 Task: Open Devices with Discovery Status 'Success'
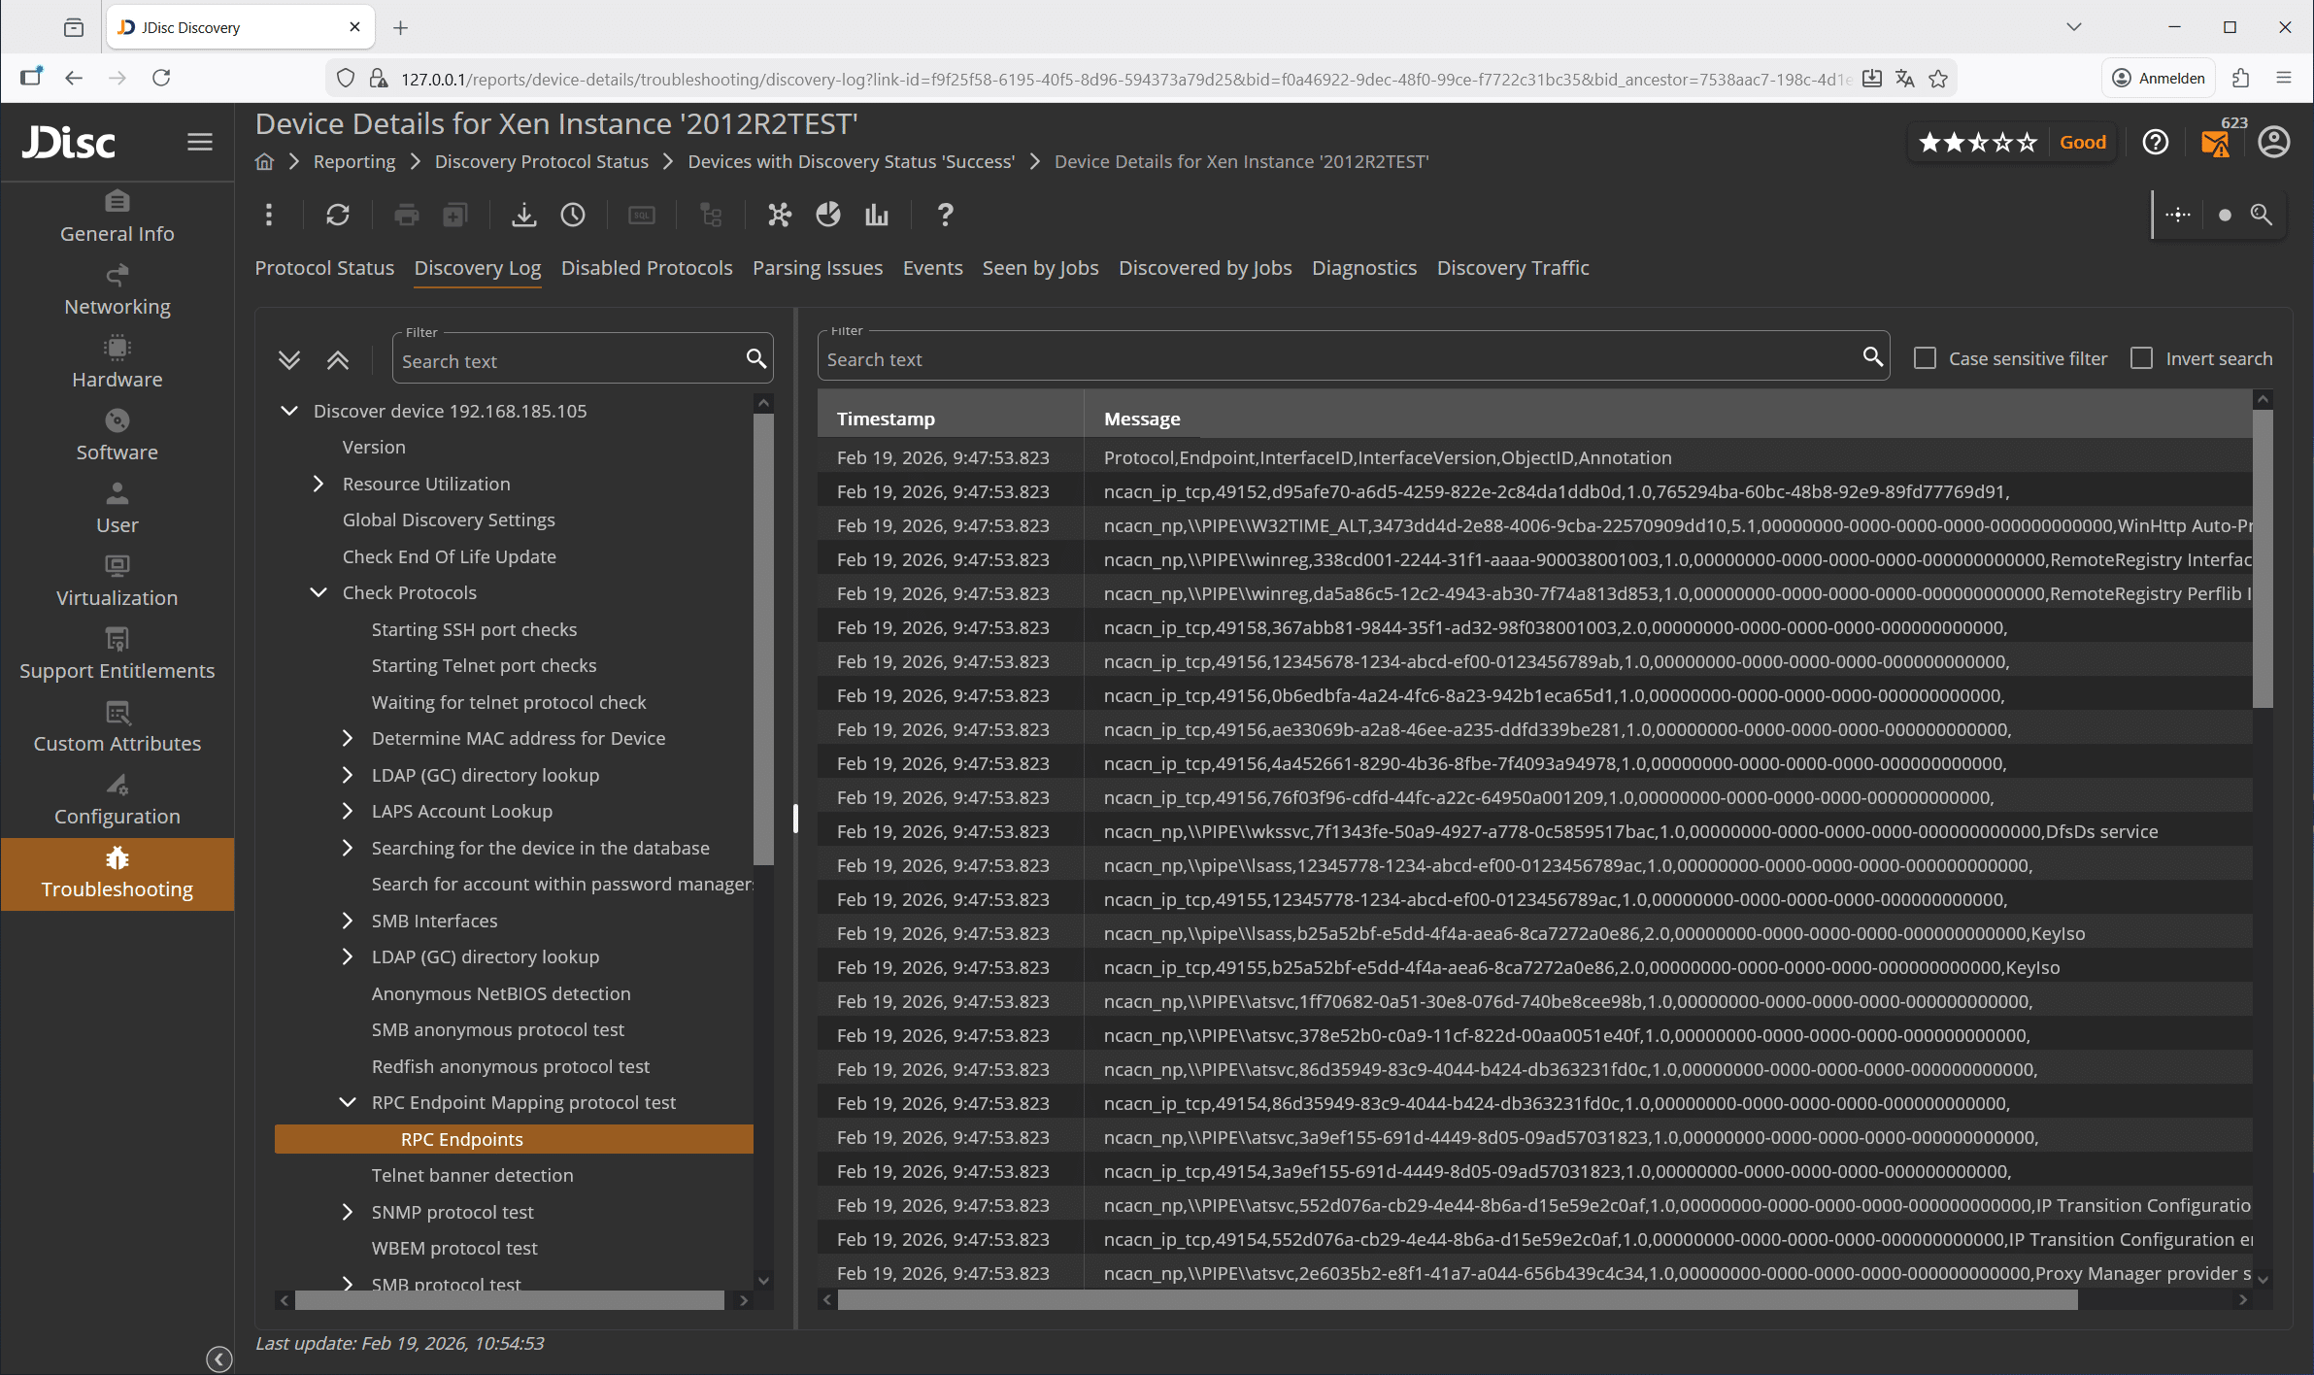coord(850,161)
